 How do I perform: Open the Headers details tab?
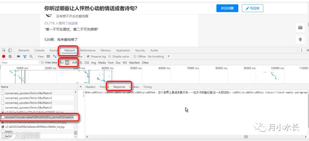[90, 87]
